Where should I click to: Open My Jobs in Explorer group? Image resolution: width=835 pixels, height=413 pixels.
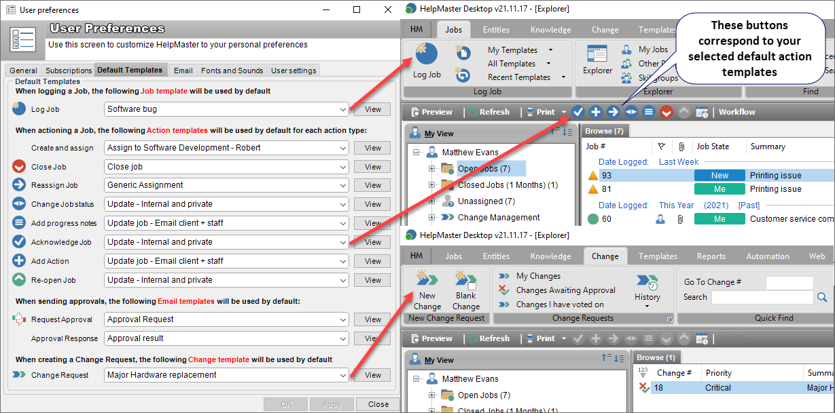(x=646, y=50)
